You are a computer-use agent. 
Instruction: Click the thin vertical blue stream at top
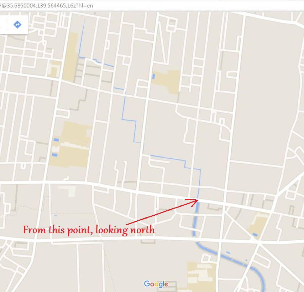[82, 38]
